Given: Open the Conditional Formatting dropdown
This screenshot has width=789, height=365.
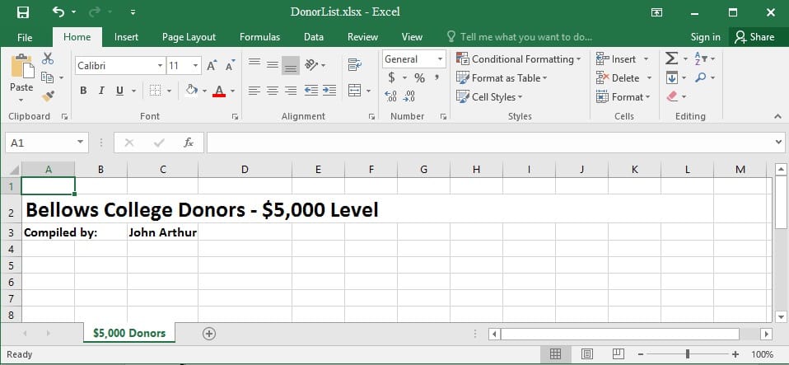Looking at the screenshot, I should 519,59.
